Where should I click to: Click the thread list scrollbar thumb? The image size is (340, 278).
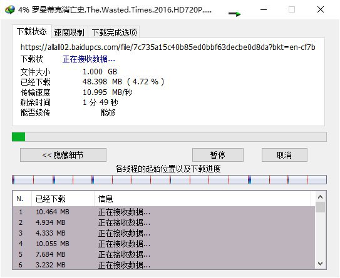(x=320, y=207)
